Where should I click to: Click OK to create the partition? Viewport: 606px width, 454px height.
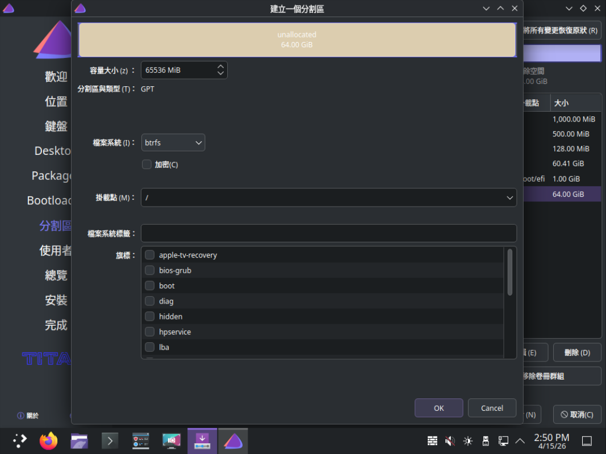[438, 408]
